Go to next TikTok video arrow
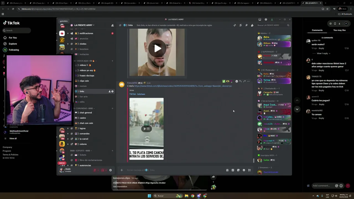Image resolution: width=354 pixels, height=199 pixels. click(297, 109)
